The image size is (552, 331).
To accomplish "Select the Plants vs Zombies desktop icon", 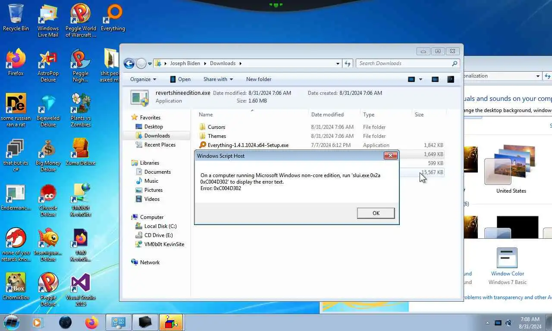I will point(81,110).
